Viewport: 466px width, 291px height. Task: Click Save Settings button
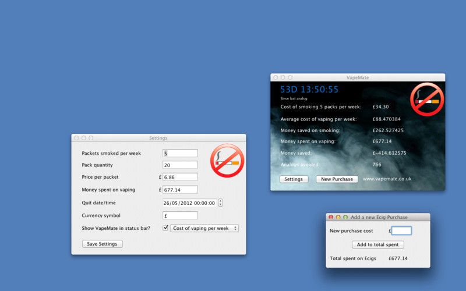coord(103,244)
